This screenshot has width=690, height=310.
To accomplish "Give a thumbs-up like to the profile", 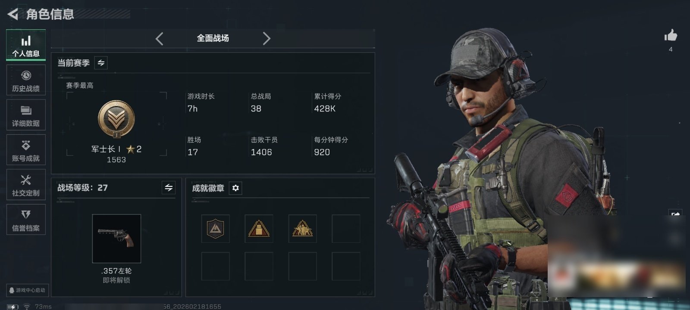I will coord(671,36).
